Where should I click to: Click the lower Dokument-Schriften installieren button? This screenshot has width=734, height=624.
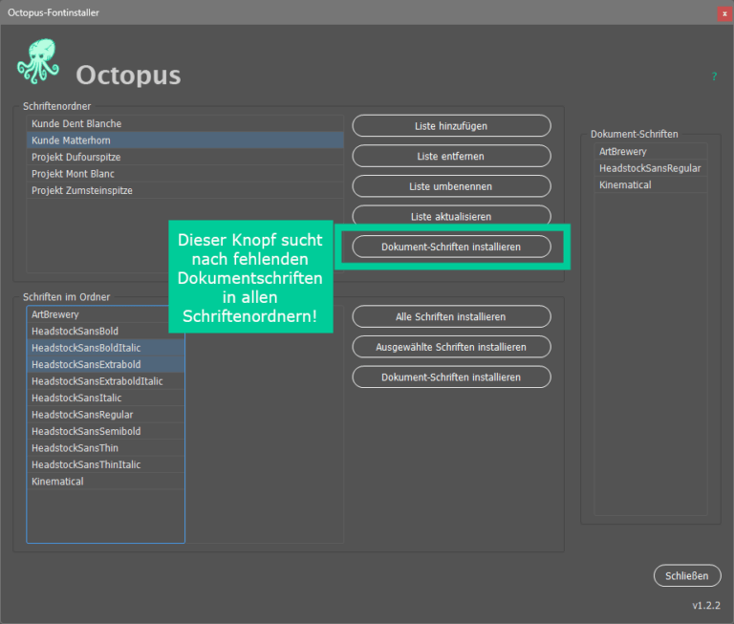click(451, 377)
